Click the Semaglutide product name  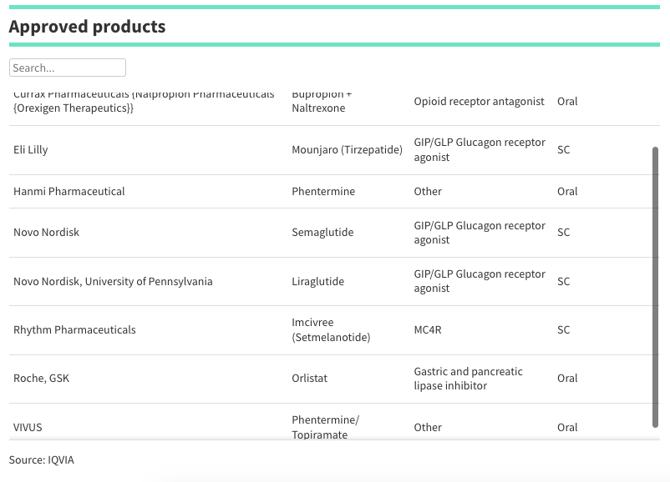(x=322, y=233)
